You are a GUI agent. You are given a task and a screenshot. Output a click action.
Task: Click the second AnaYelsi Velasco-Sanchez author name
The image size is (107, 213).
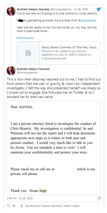33,69
